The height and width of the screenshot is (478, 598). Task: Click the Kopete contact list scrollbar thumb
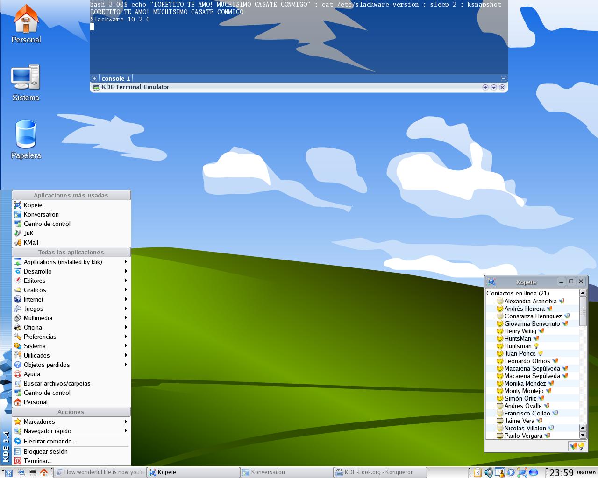pyautogui.click(x=583, y=311)
